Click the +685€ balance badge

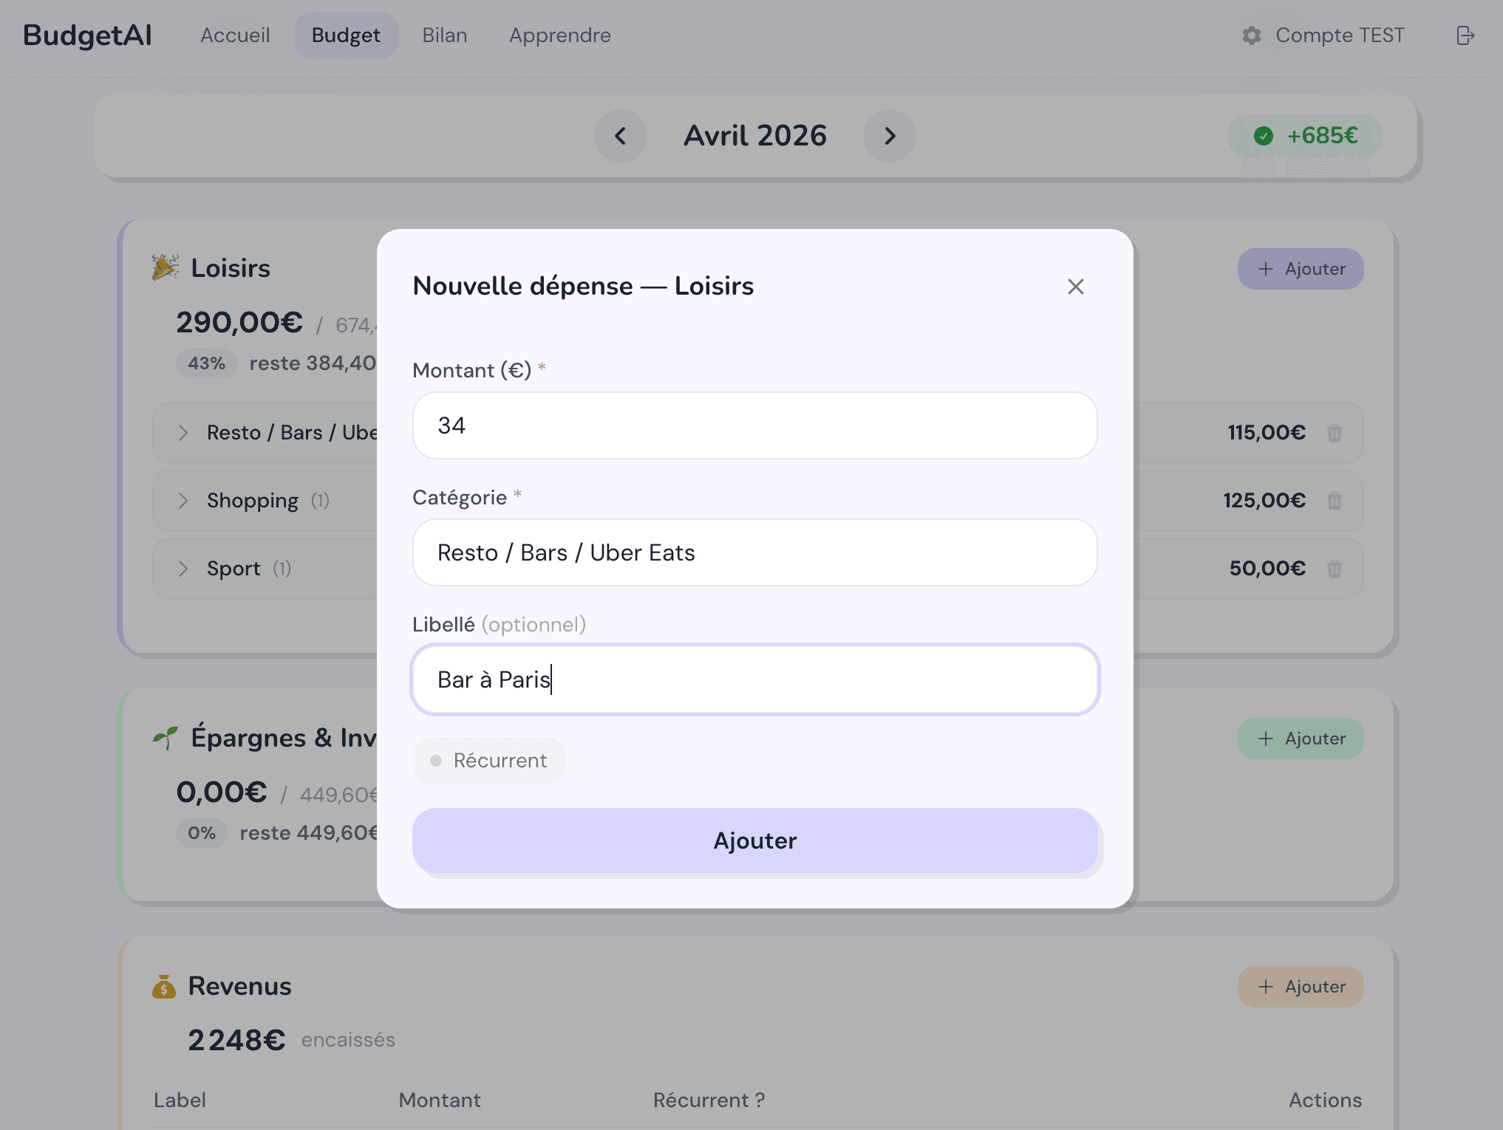point(1306,136)
